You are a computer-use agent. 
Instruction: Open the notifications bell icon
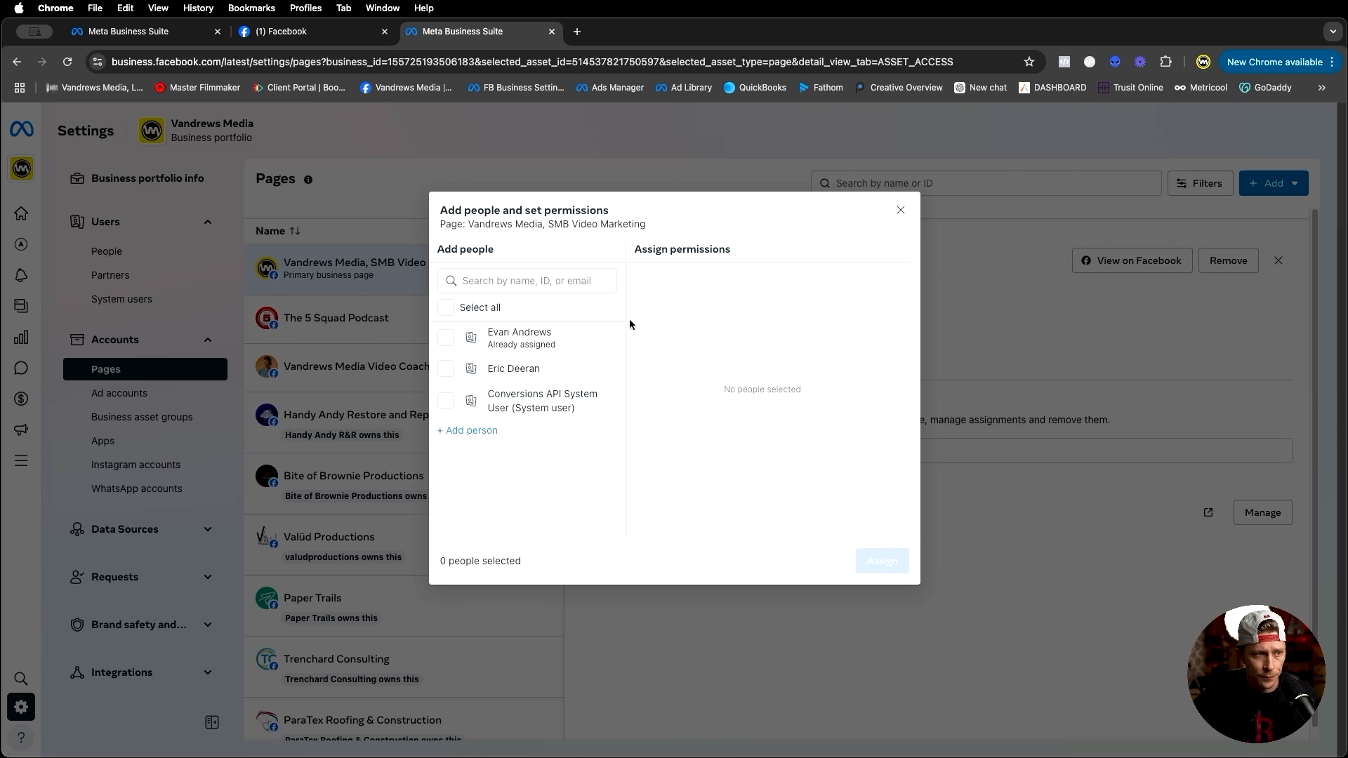[21, 275]
